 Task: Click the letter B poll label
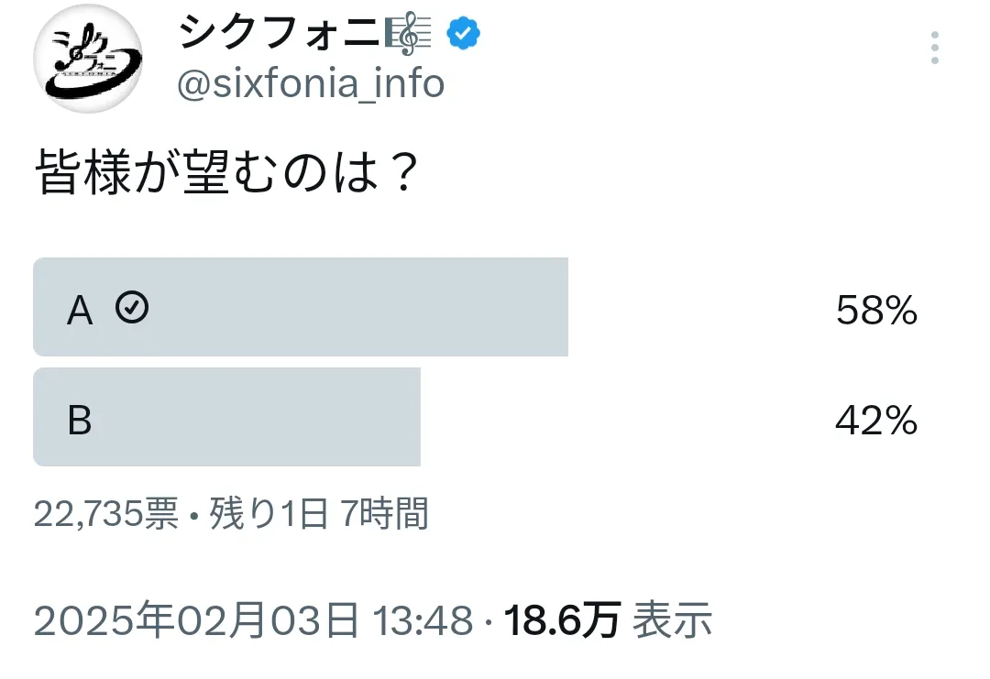(x=80, y=421)
